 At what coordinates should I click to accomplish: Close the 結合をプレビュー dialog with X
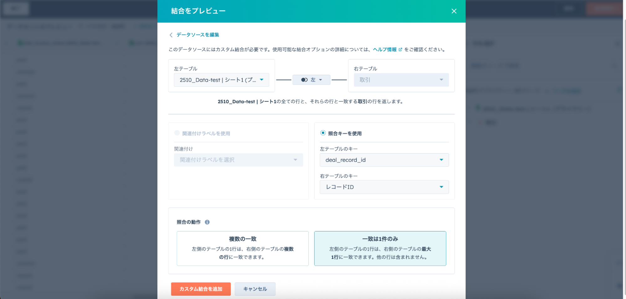[x=454, y=11]
